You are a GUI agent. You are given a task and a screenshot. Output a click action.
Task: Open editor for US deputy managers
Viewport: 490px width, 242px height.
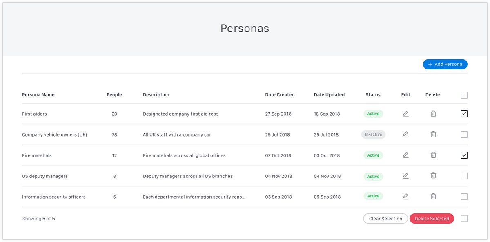pos(405,176)
